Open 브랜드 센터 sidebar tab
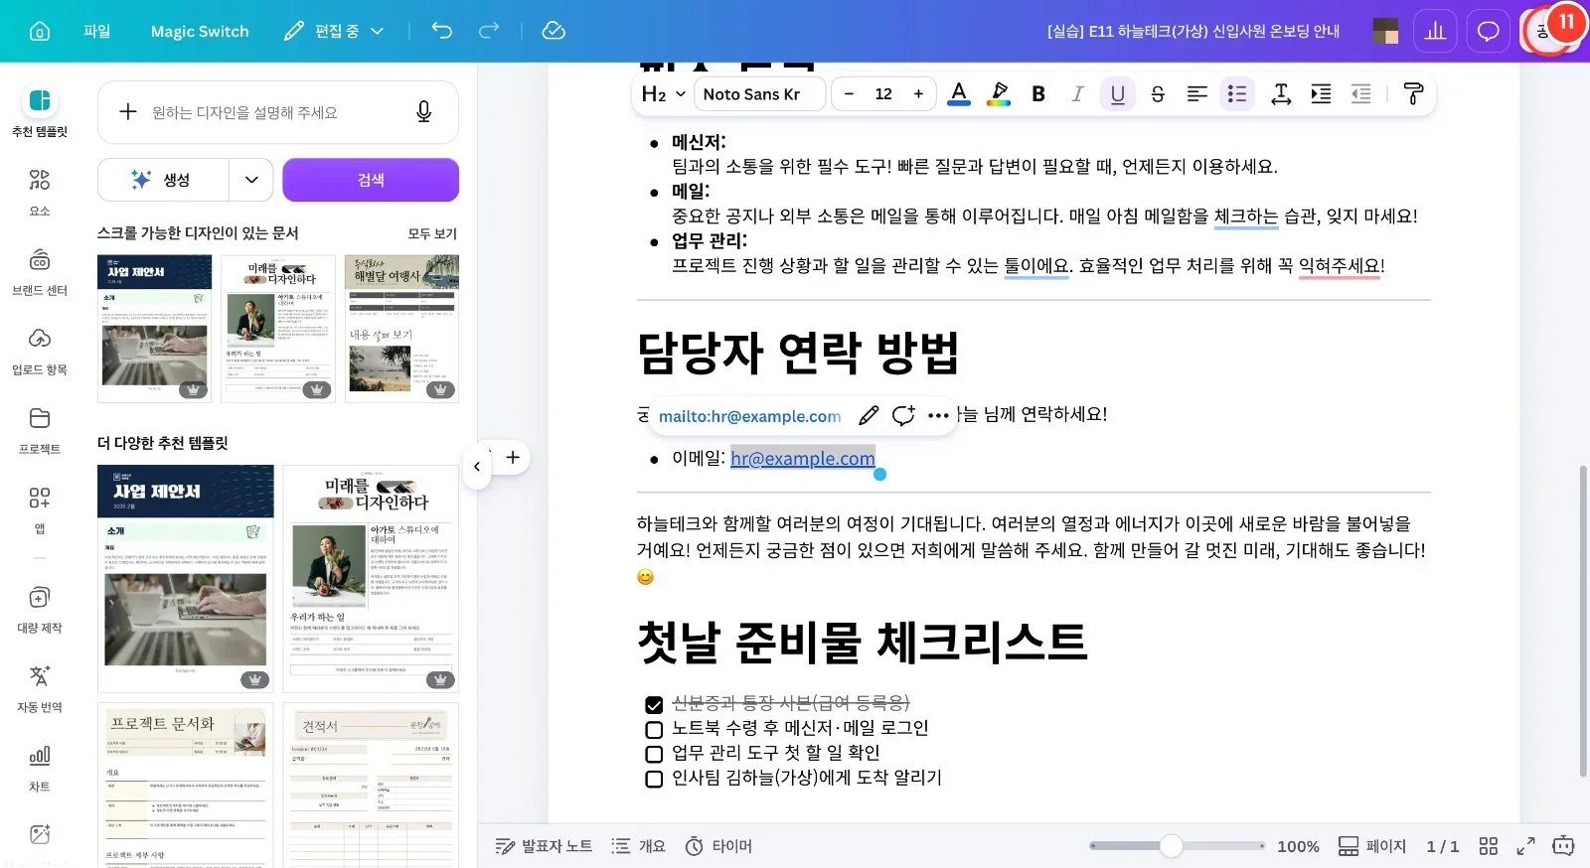Screen dimensions: 1590x868 [40, 271]
